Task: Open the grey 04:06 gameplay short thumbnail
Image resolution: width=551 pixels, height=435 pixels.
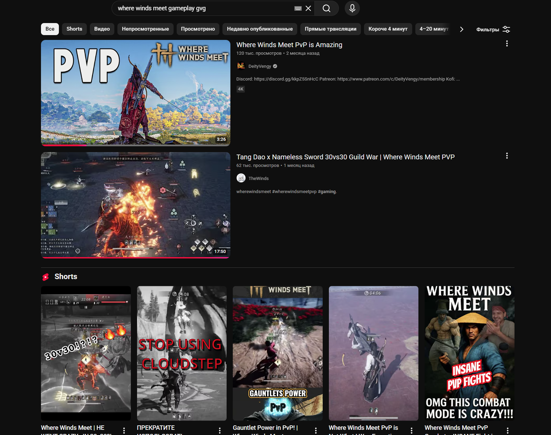Action: 374,353
